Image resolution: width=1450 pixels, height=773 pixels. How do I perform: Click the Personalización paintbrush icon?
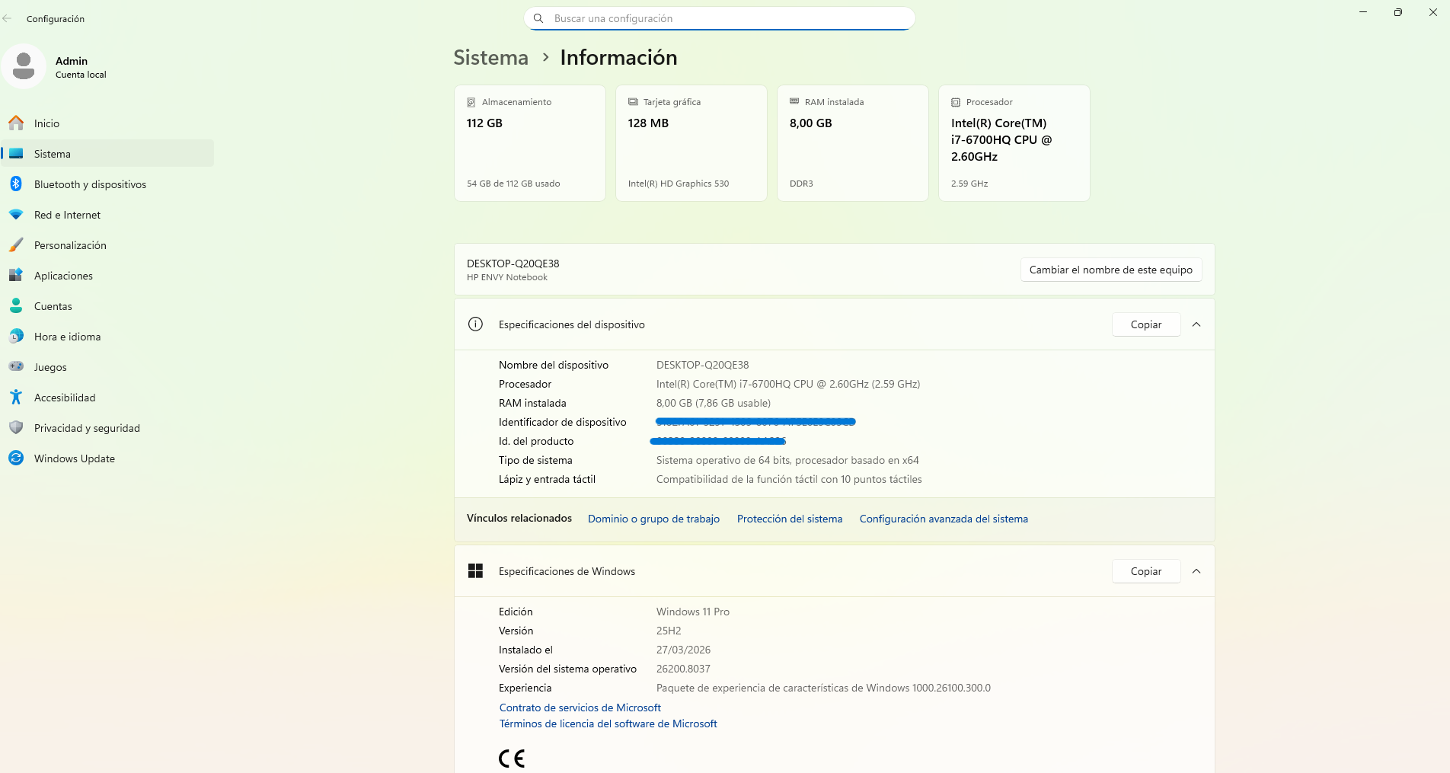tap(16, 245)
